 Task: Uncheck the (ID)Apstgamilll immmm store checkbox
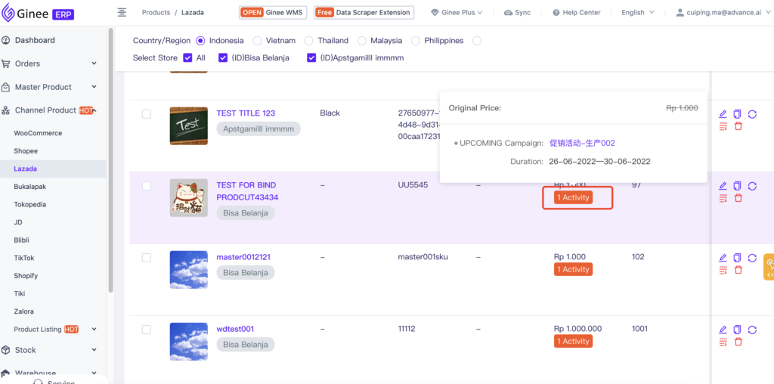point(311,57)
